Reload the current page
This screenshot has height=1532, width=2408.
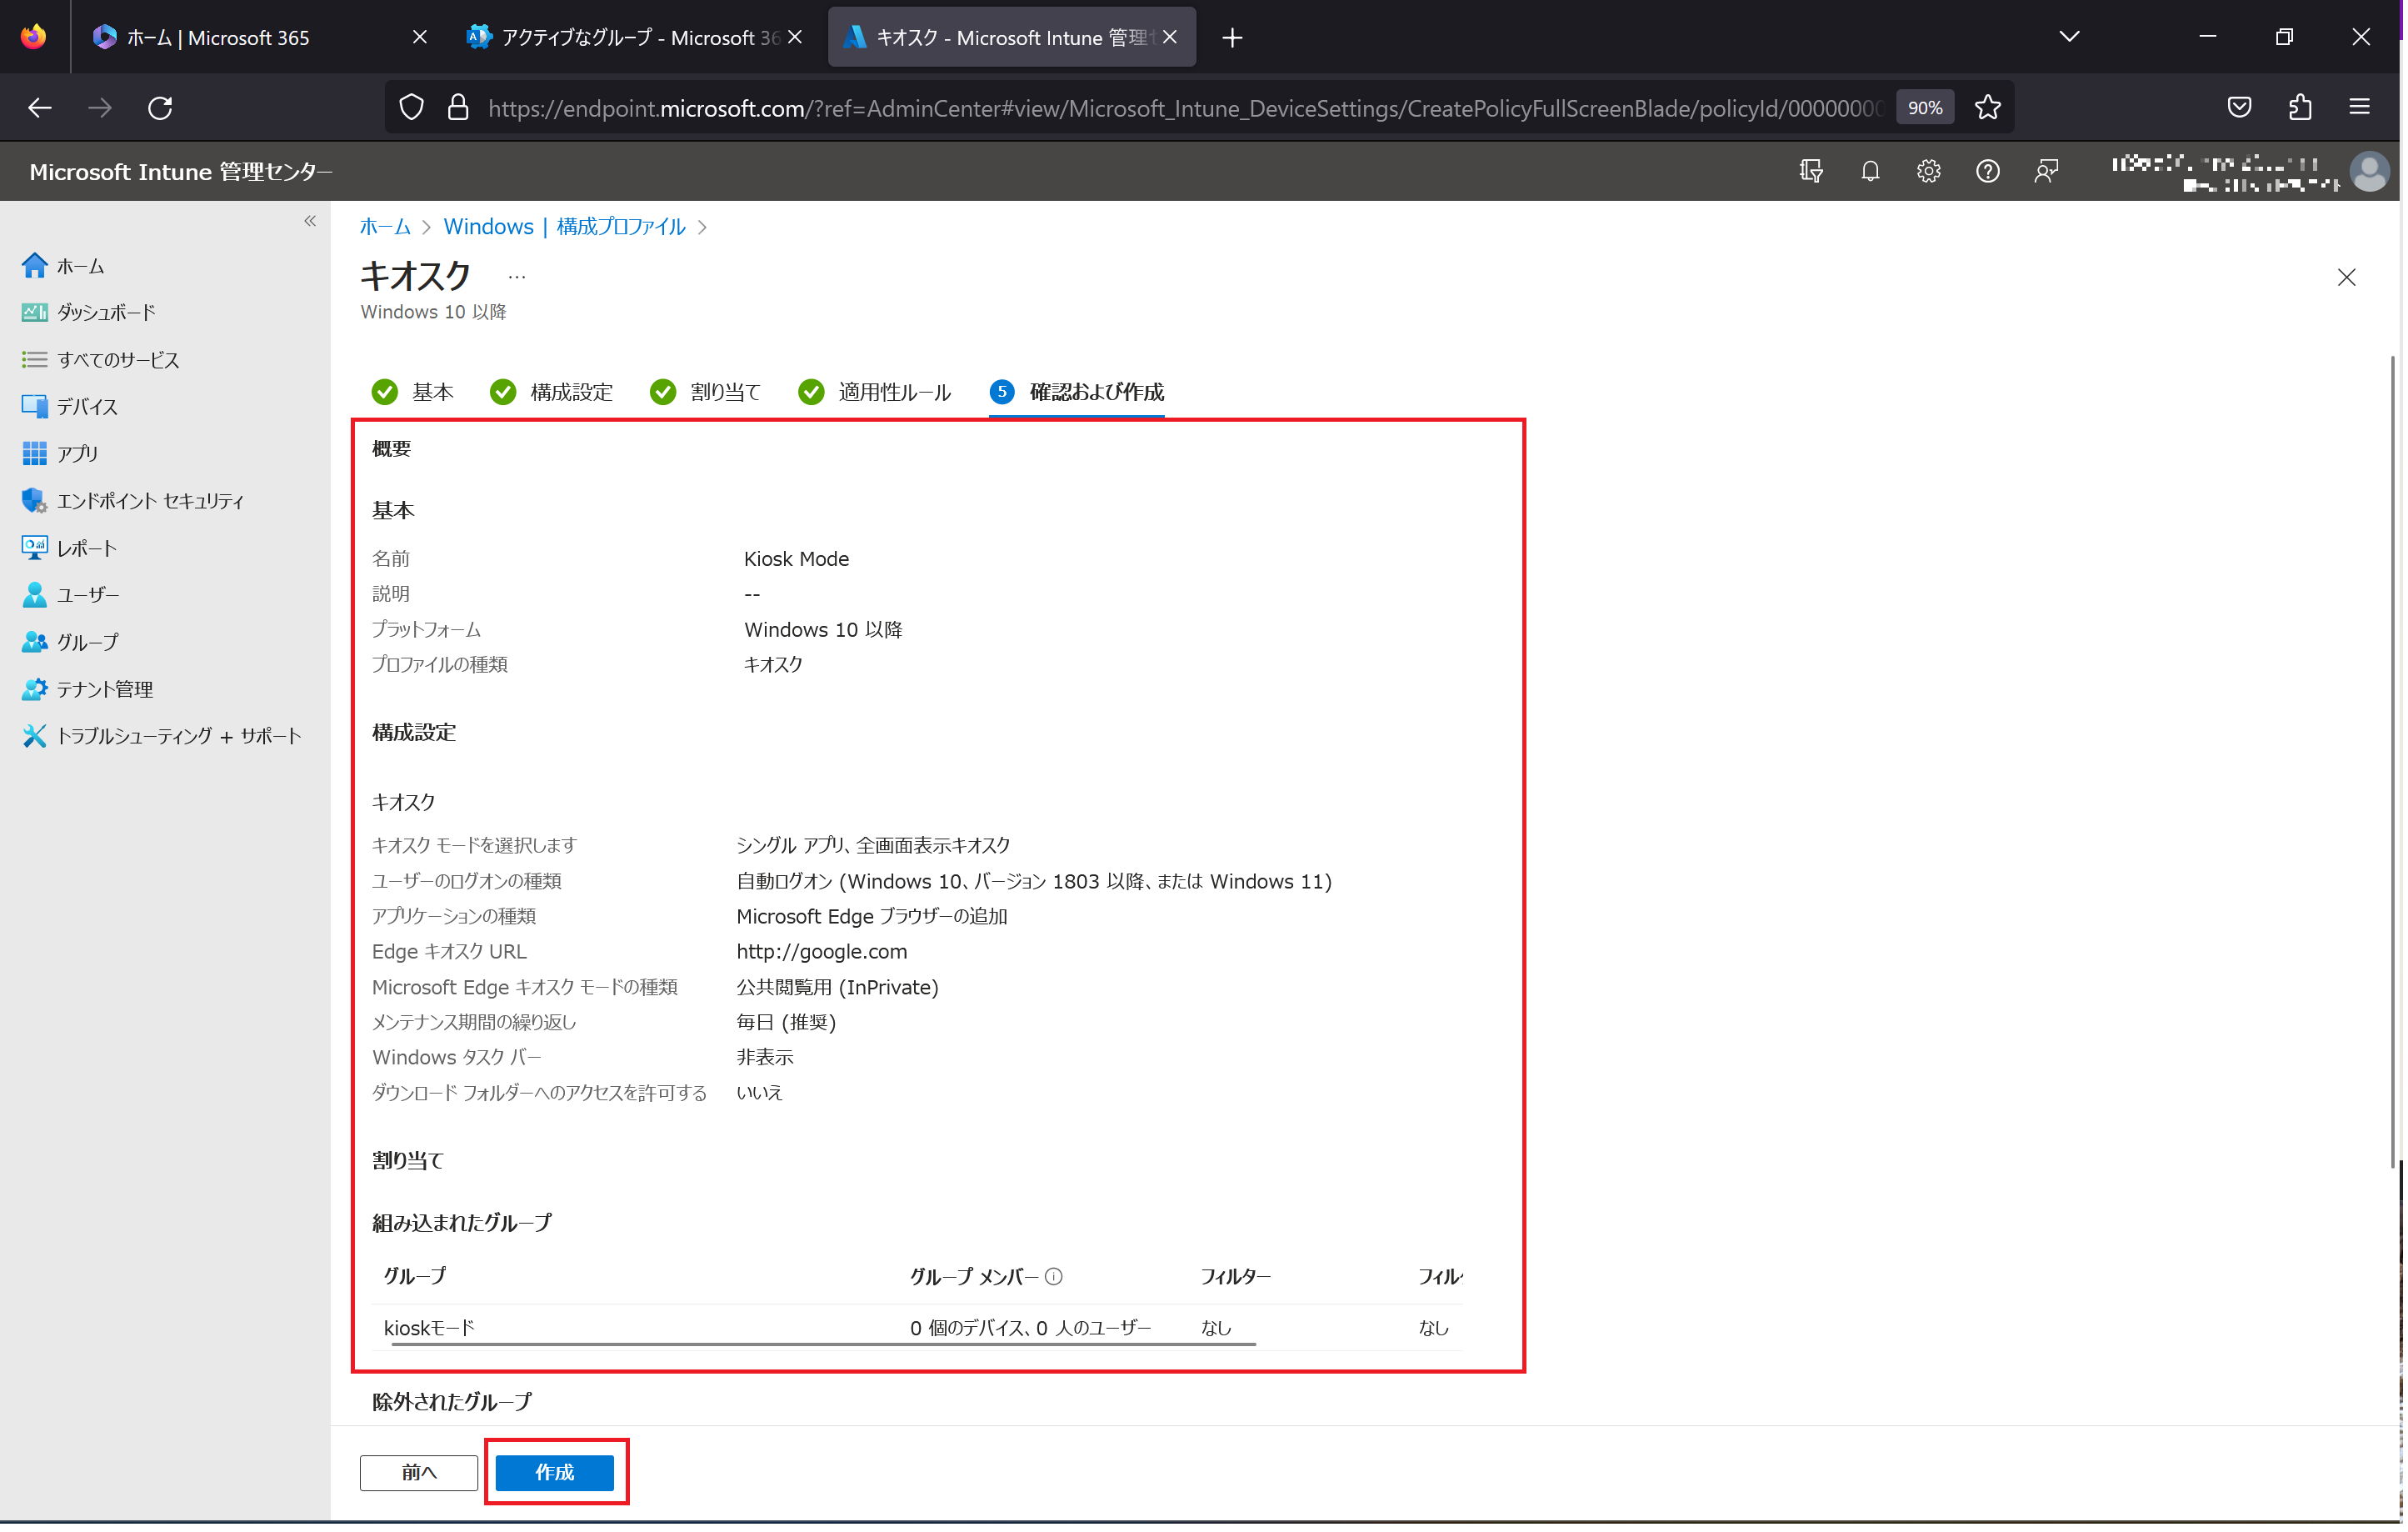(x=160, y=108)
